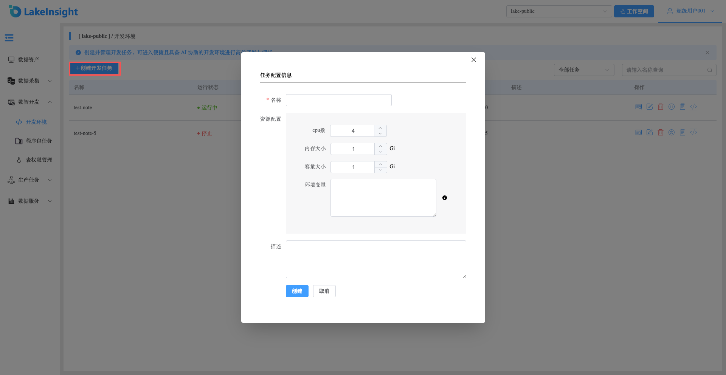Close the task configuration dialog

point(474,60)
